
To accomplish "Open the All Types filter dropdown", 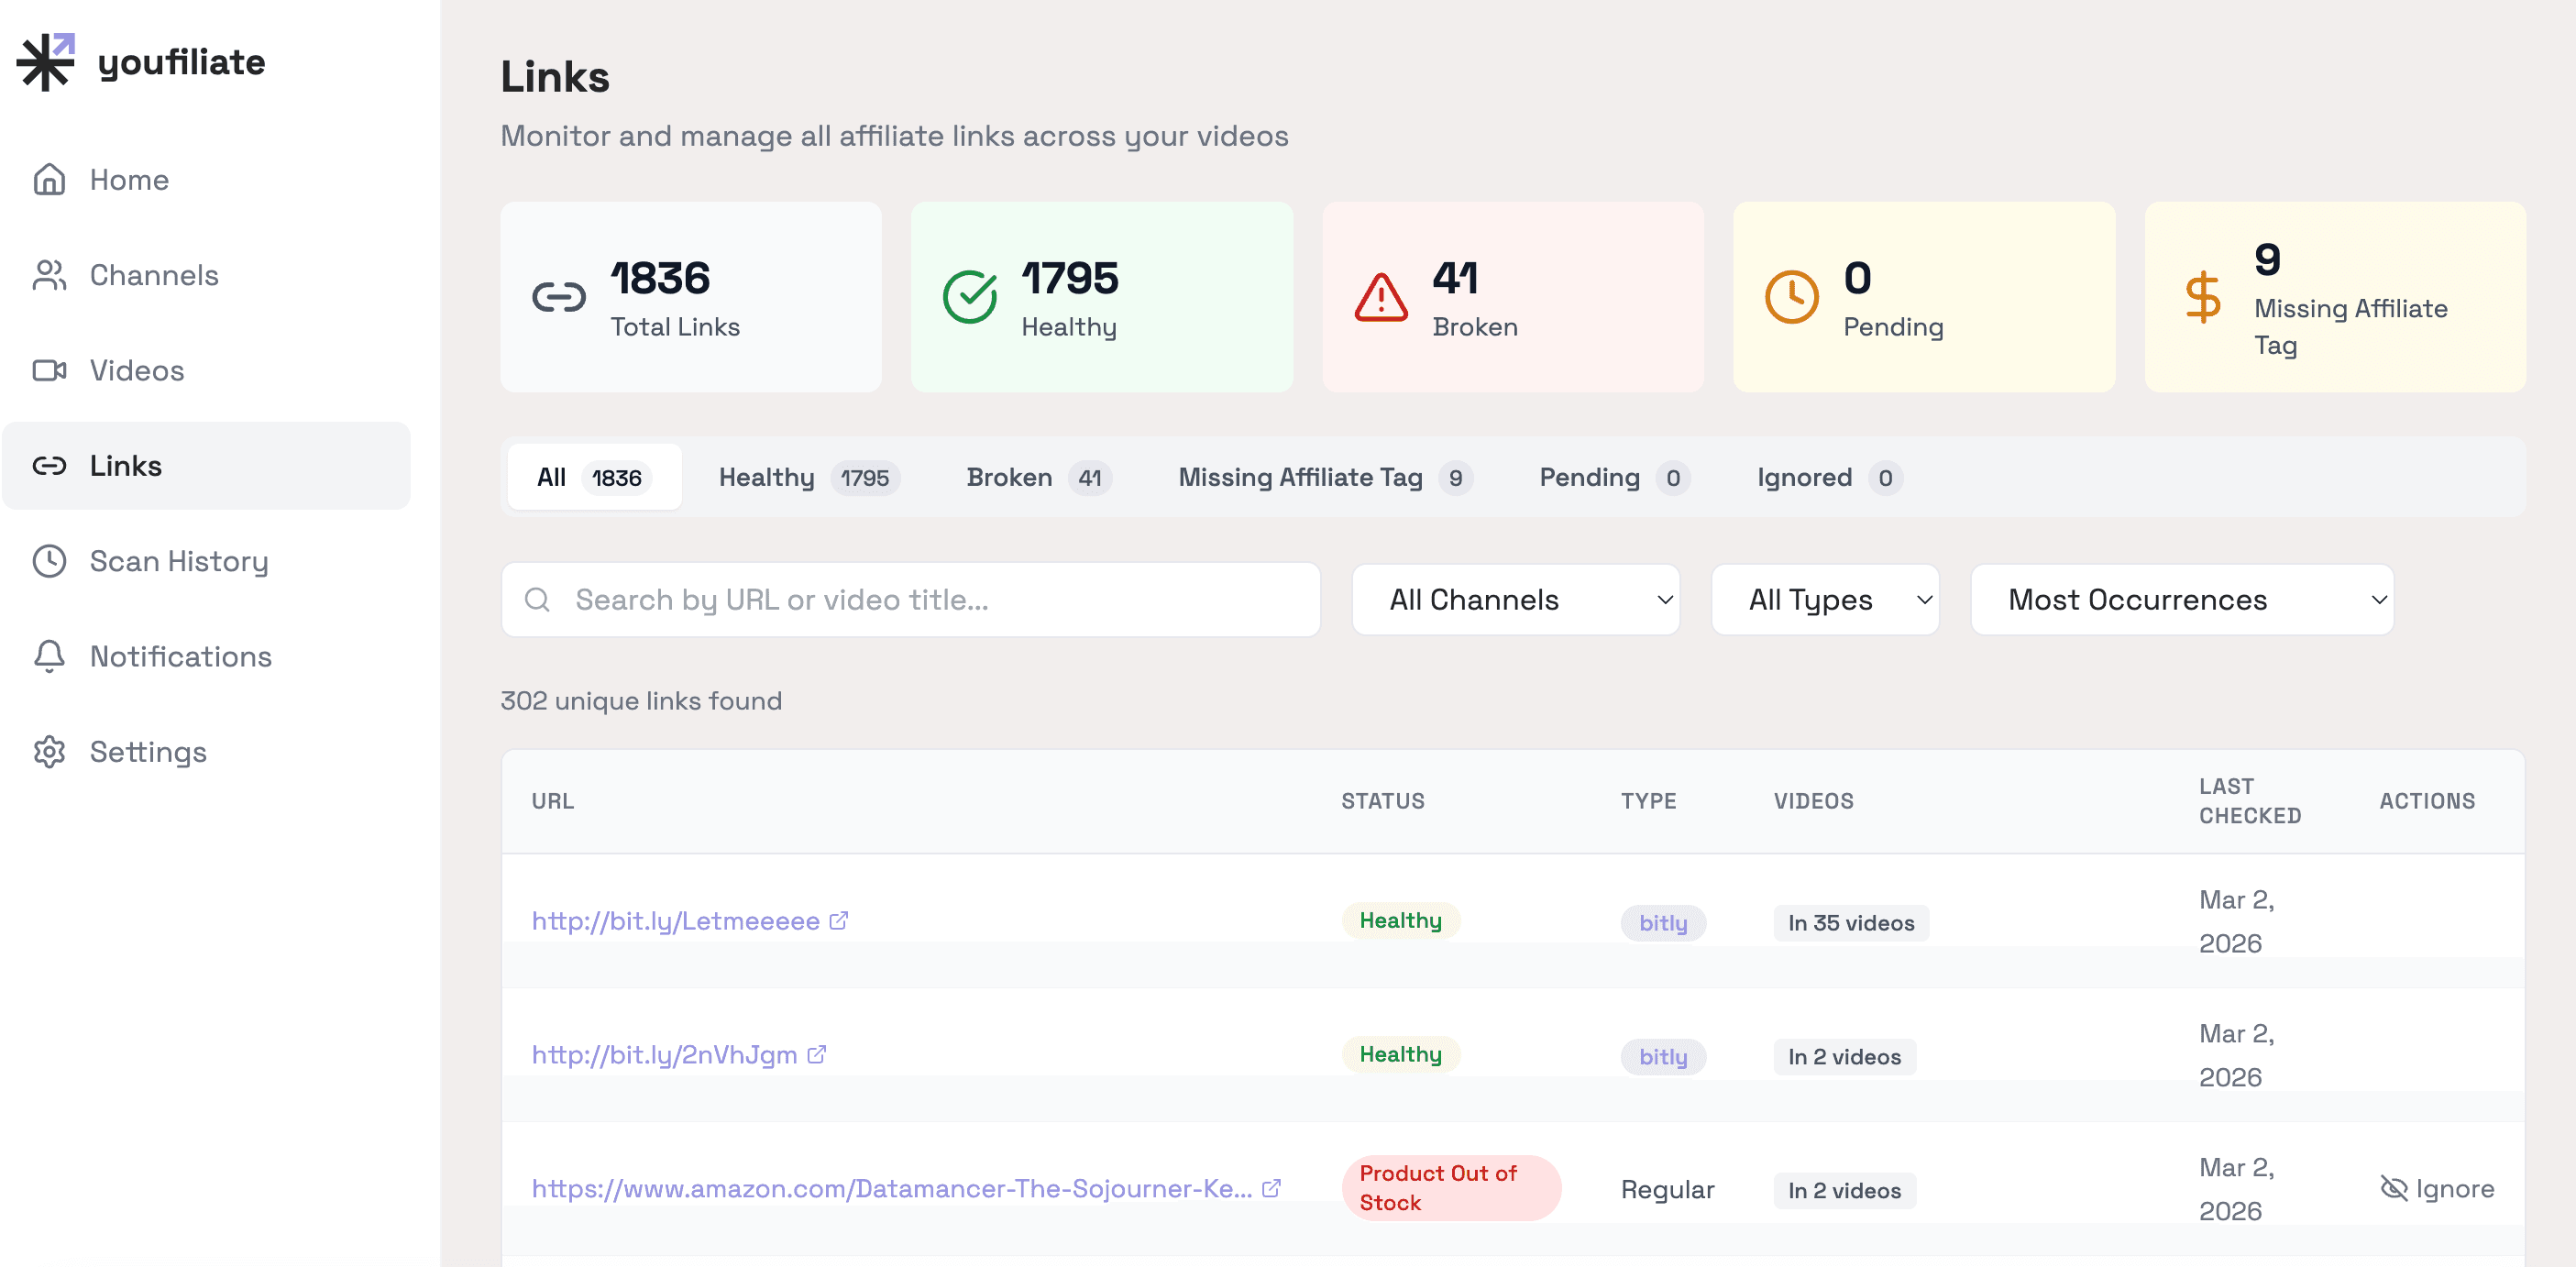I will [1824, 600].
